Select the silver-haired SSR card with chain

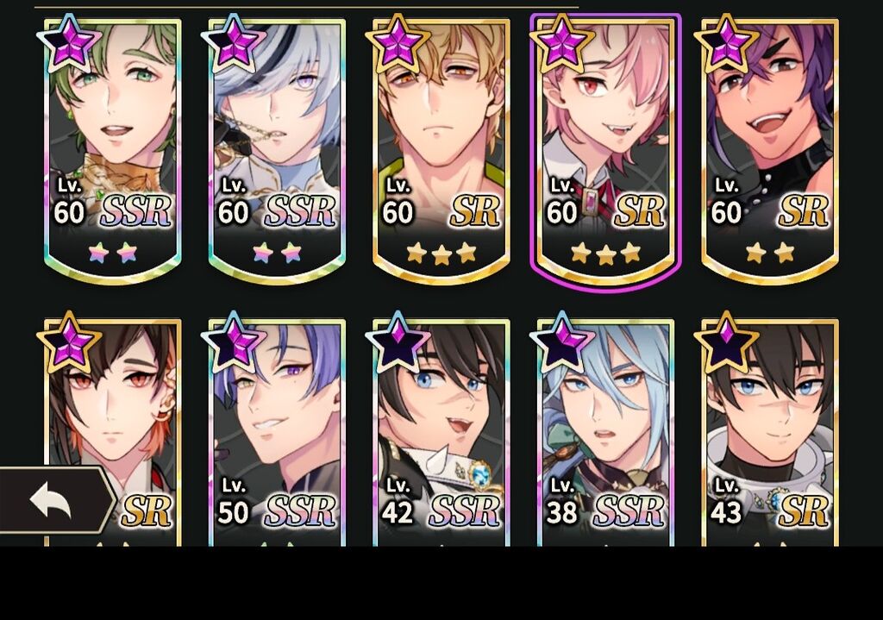point(277,150)
